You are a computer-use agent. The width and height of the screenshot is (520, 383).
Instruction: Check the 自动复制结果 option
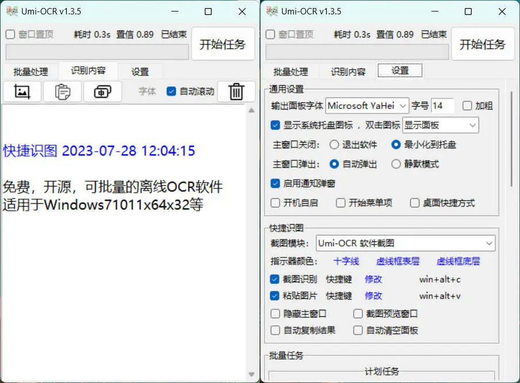click(x=275, y=330)
